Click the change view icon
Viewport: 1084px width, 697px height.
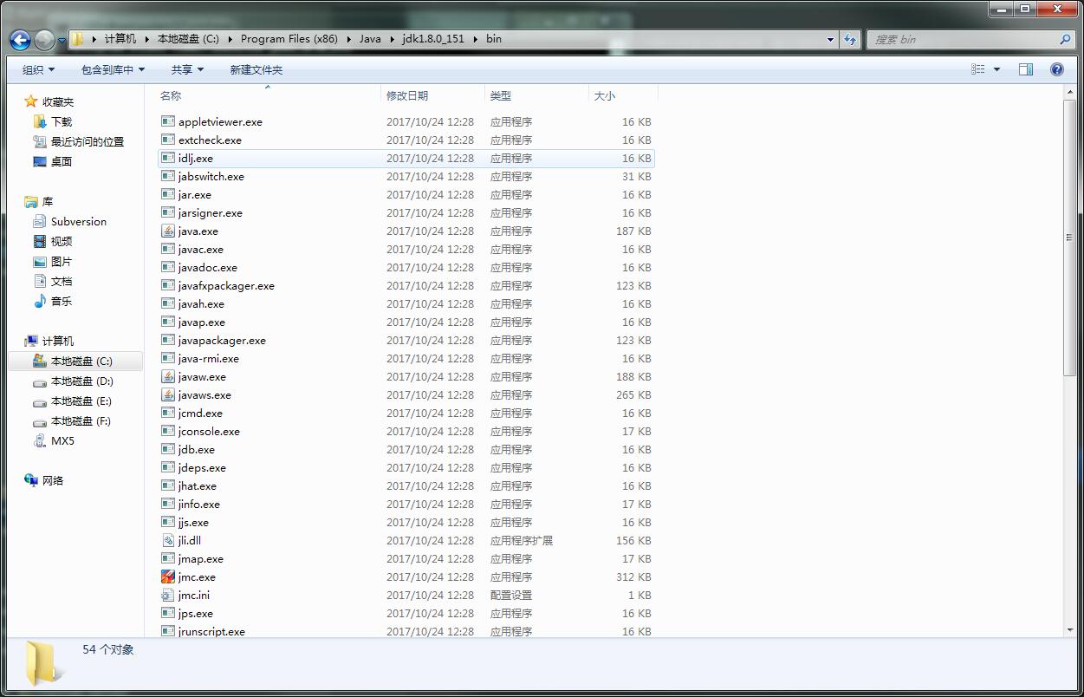point(978,69)
